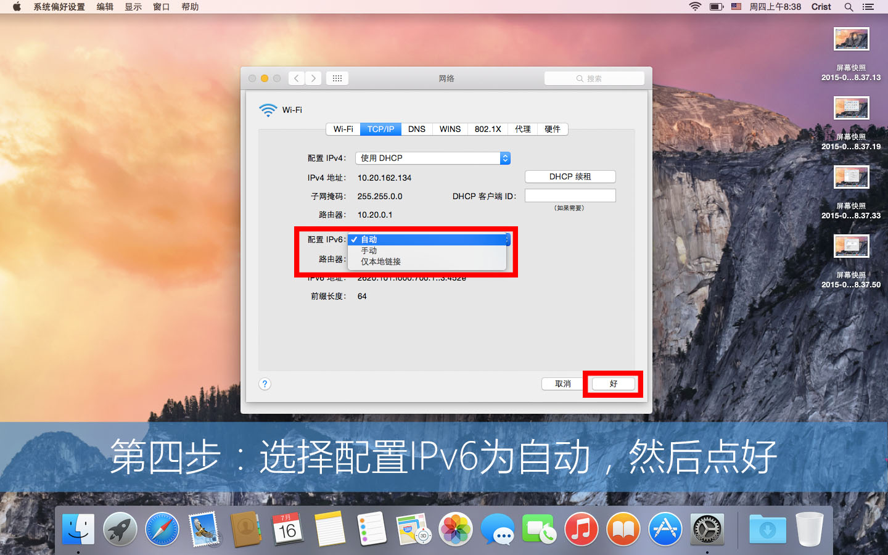Click battery status icon in menu bar

716,7
